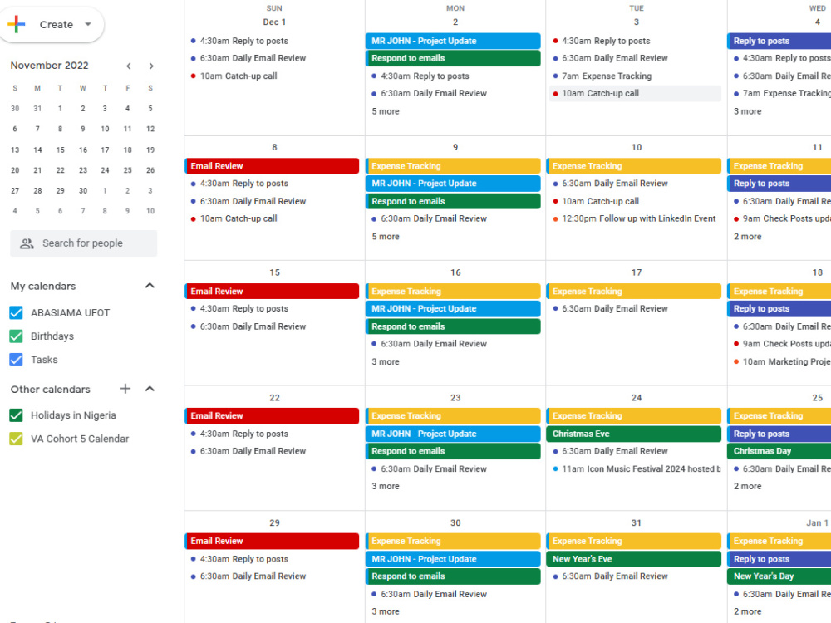
Task: Select November 30 in mini calendar
Action: point(82,191)
